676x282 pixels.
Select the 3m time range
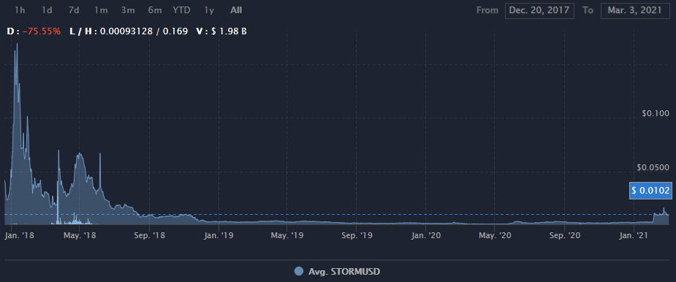pyautogui.click(x=128, y=10)
